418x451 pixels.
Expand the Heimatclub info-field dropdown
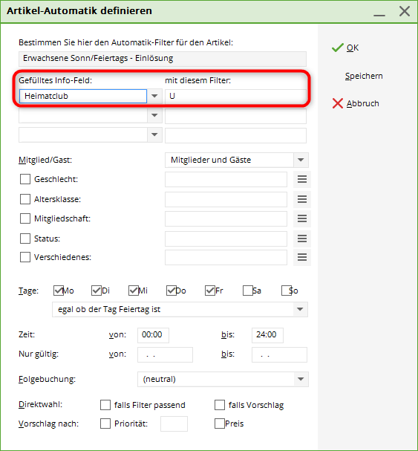[x=154, y=96]
